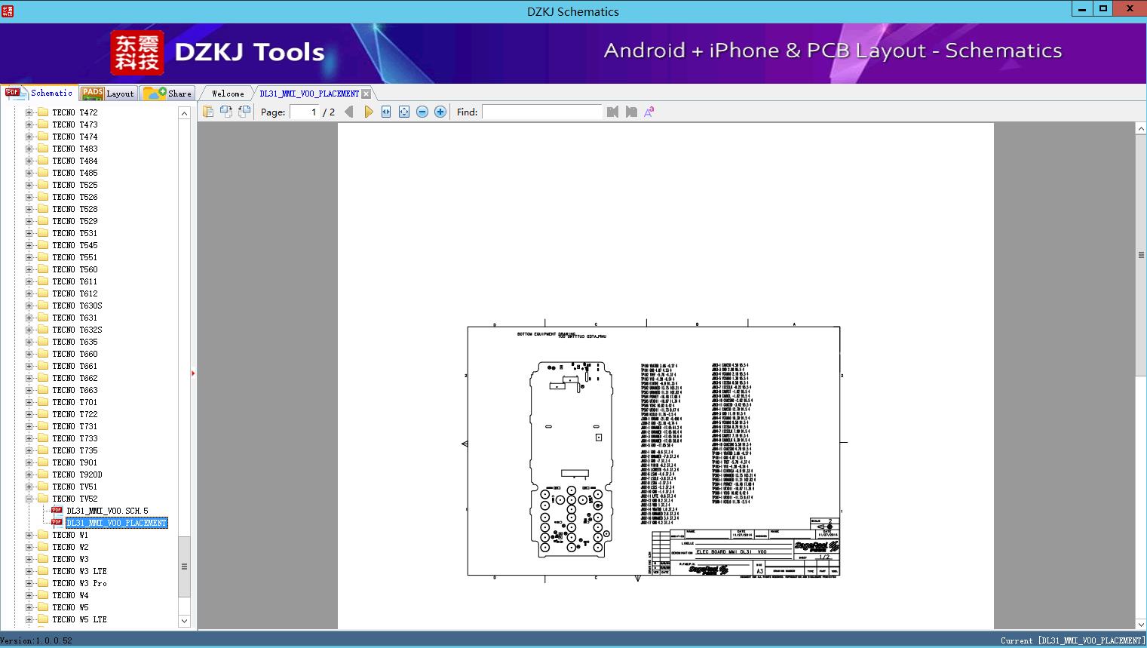
Task: Find previous match icon
Action: 612,112
